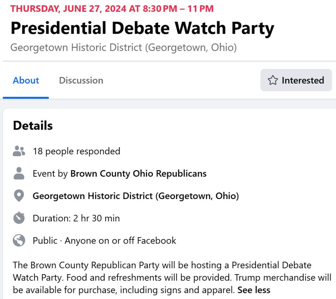Open Brown County Ohio Republicans page

(x=138, y=173)
